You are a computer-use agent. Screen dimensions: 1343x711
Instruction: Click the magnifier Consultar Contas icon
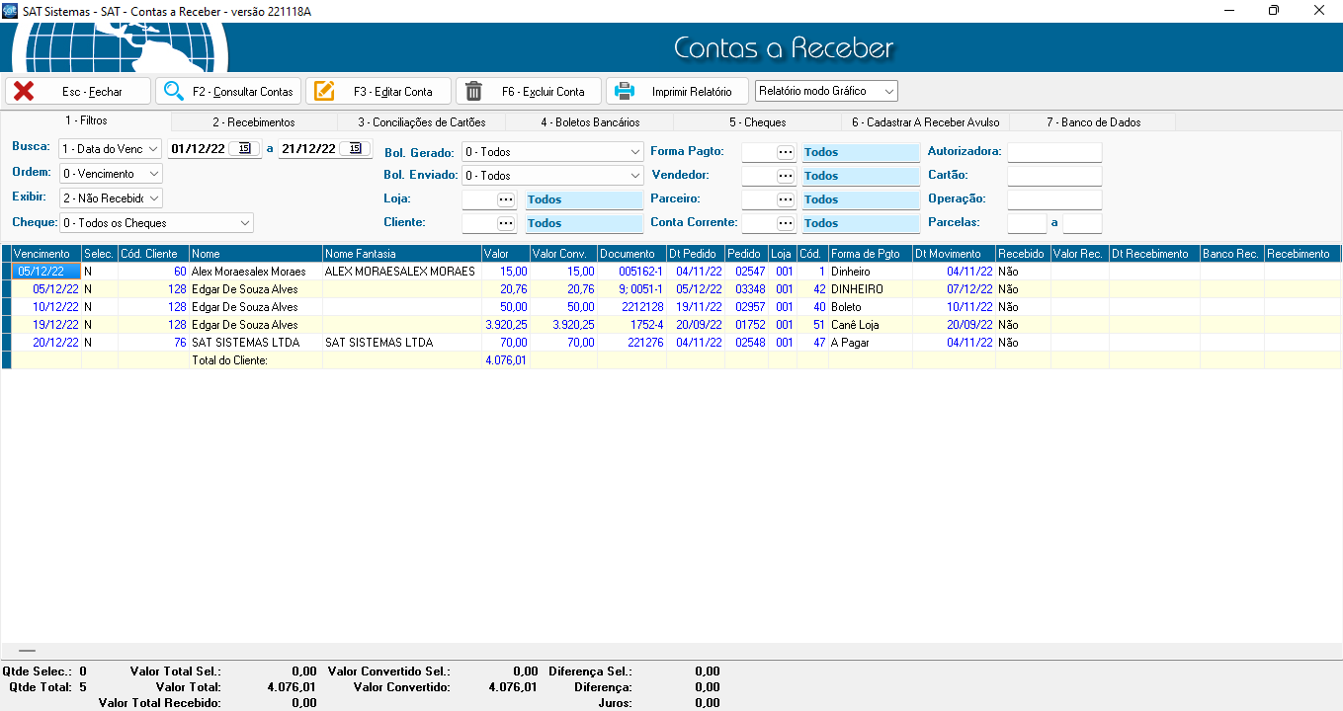click(x=174, y=91)
